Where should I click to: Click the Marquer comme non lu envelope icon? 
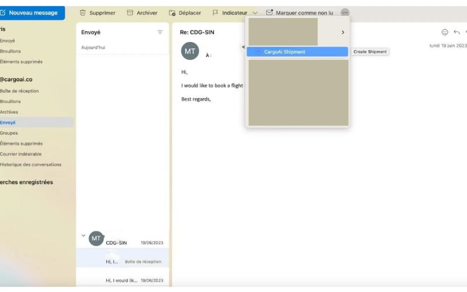pos(269,13)
